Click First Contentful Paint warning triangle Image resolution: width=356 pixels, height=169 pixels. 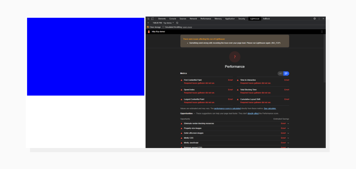182,80
